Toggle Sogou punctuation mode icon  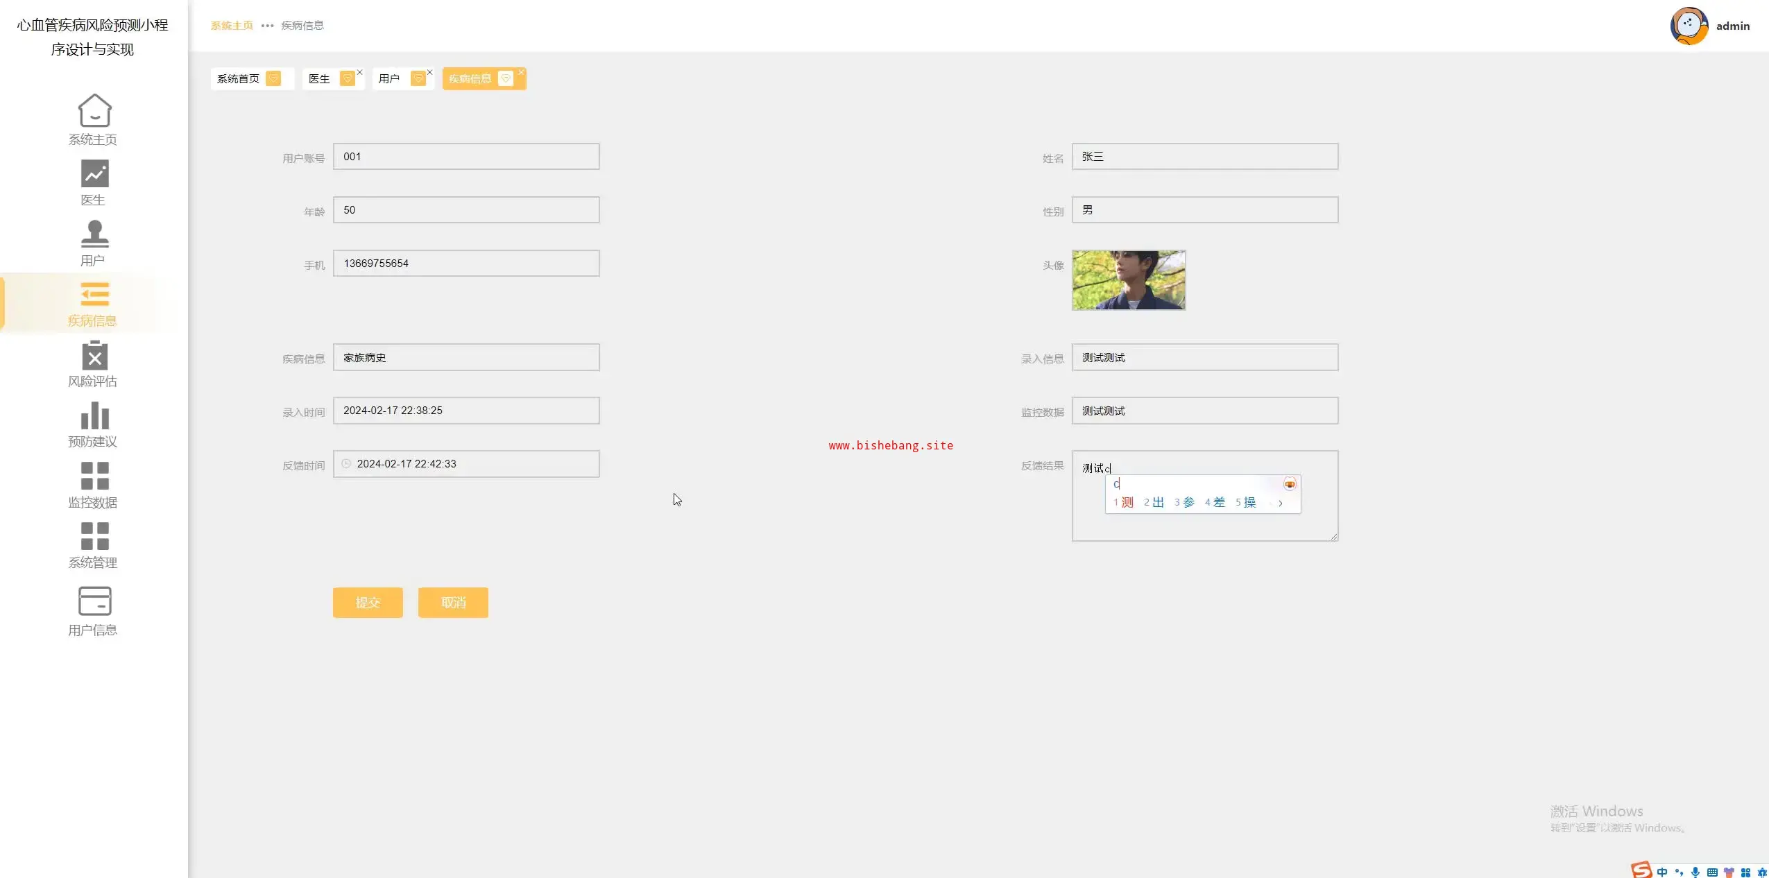(1678, 872)
